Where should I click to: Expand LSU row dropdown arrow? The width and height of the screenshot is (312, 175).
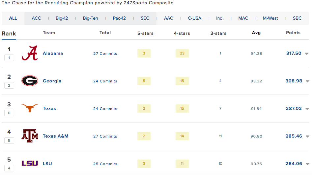pos(307,164)
